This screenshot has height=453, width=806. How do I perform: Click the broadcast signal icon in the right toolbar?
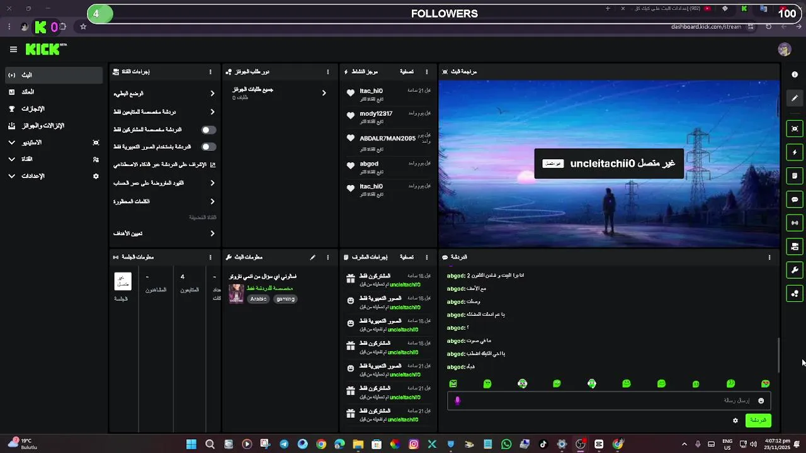[x=795, y=223]
